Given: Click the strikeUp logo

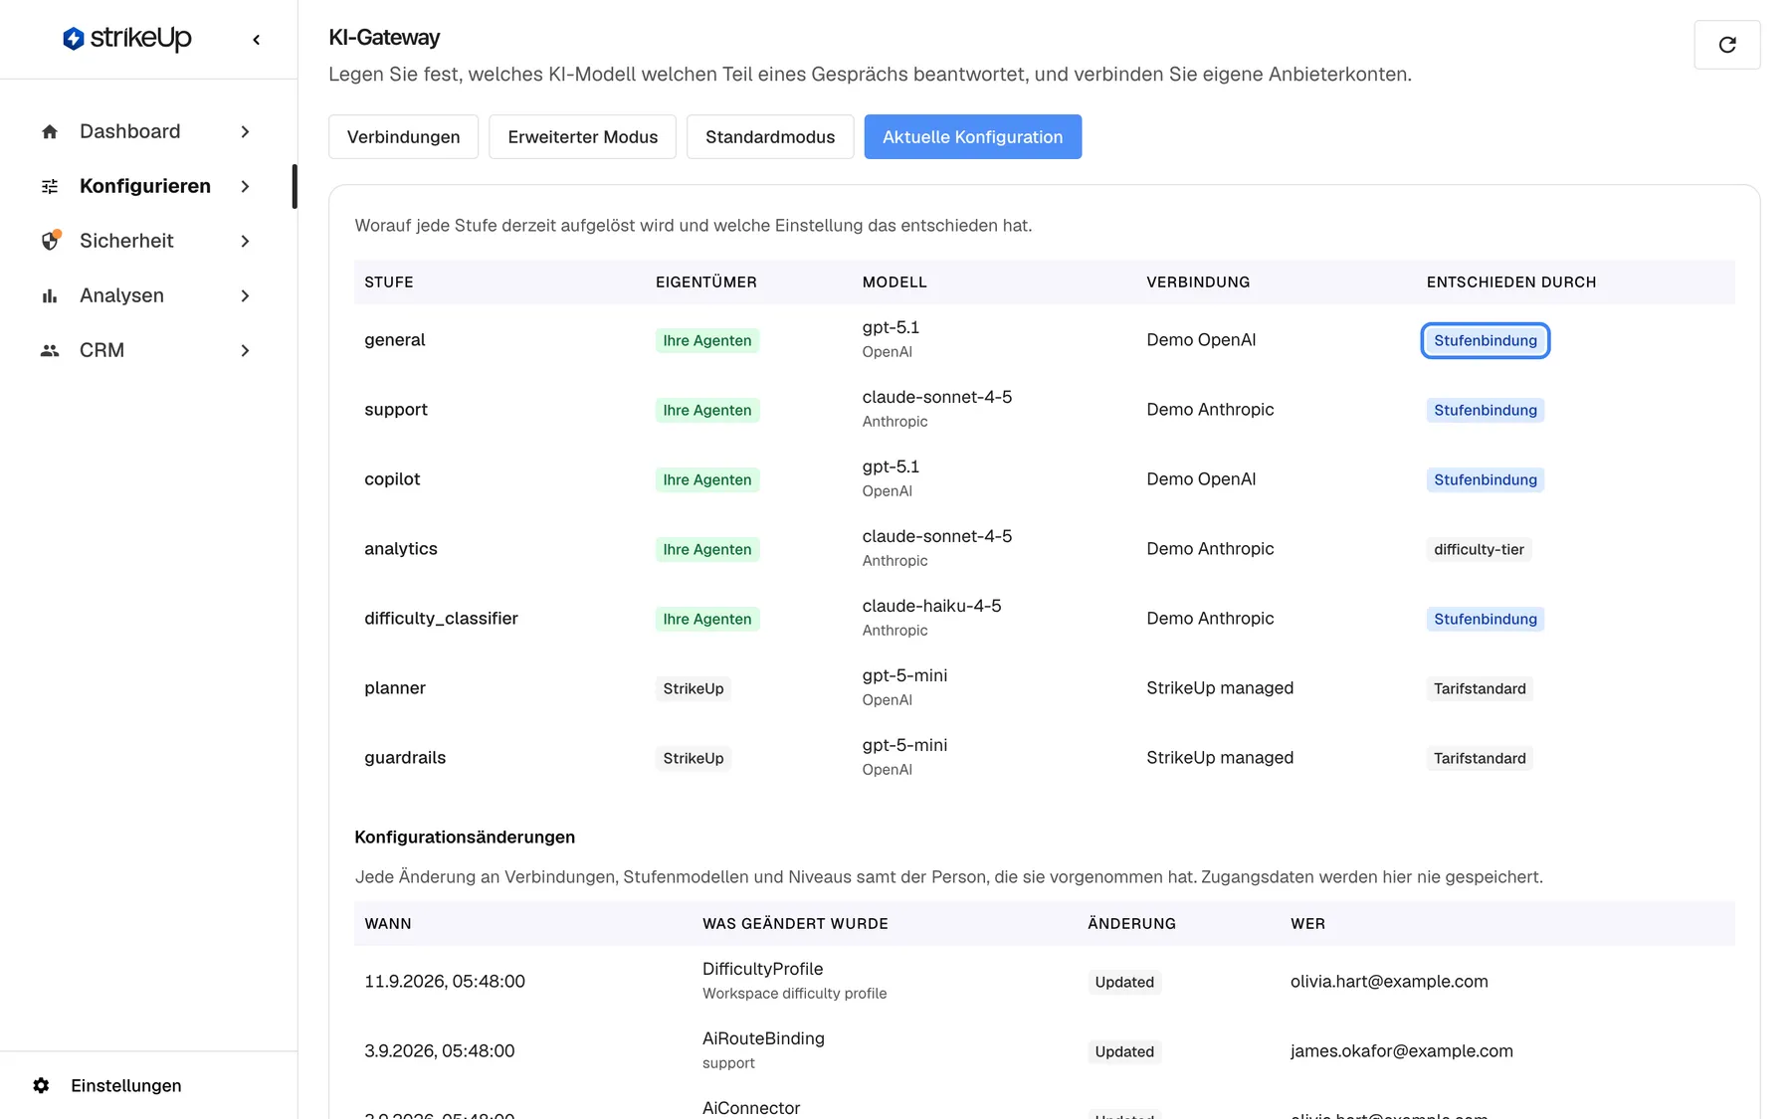Looking at the screenshot, I should click(127, 39).
